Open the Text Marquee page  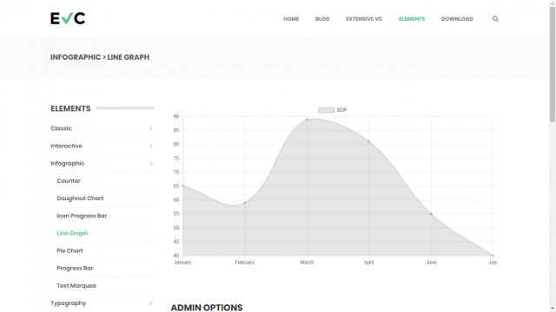click(x=76, y=285)
